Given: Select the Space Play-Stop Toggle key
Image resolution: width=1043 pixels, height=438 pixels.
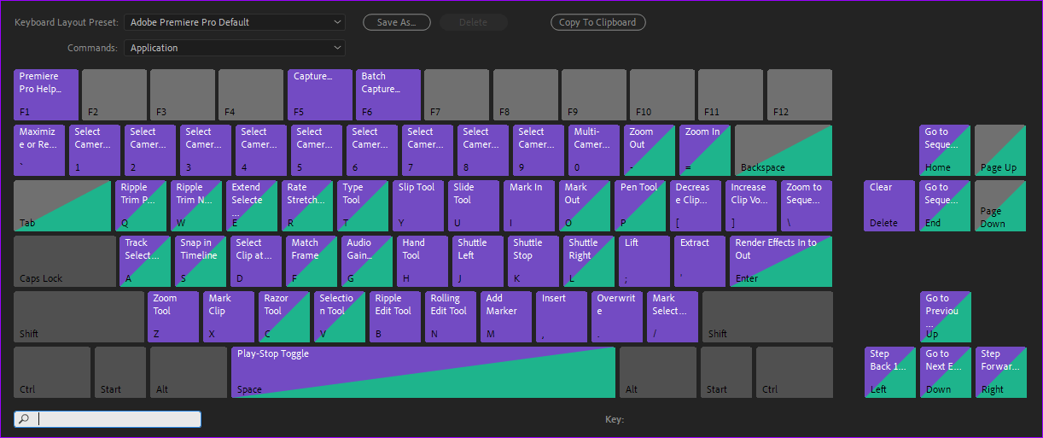Looking at the screenshot, I should coord(423,372).
